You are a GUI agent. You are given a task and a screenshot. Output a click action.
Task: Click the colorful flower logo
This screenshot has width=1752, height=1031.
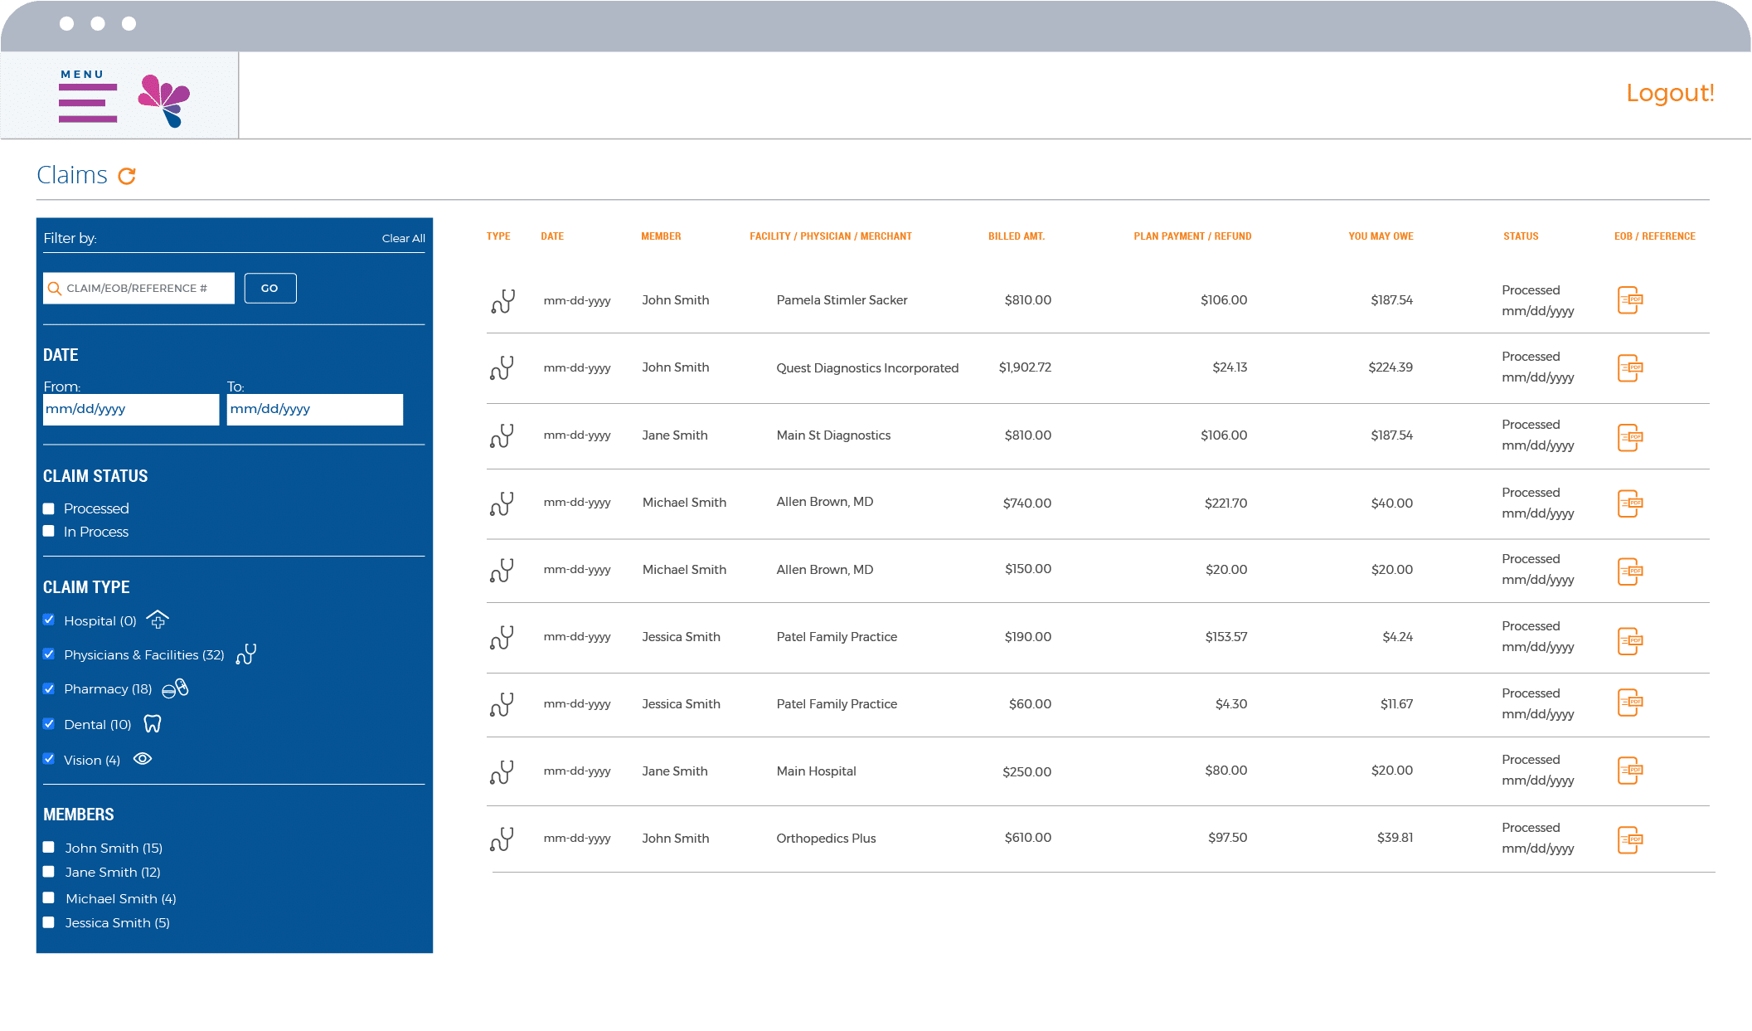(165, 100)
